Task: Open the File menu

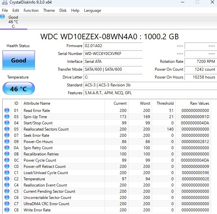Action: [x=5, y=10]
